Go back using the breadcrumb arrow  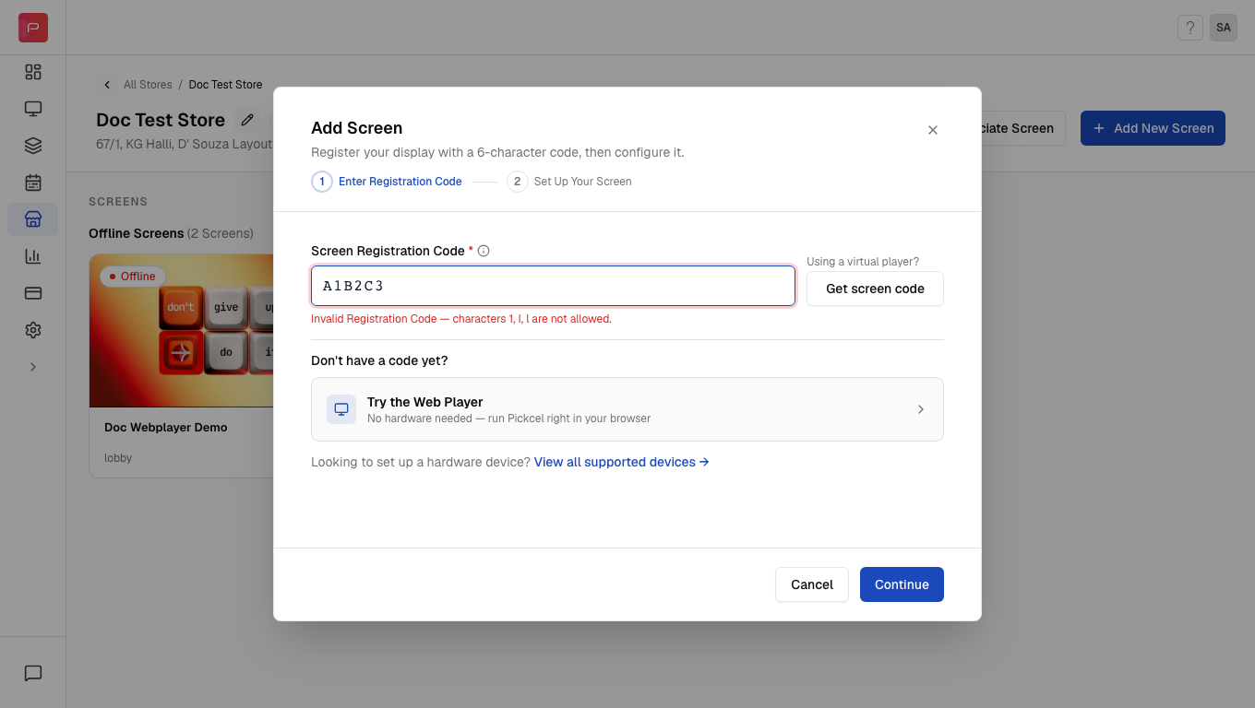point(107,85)
